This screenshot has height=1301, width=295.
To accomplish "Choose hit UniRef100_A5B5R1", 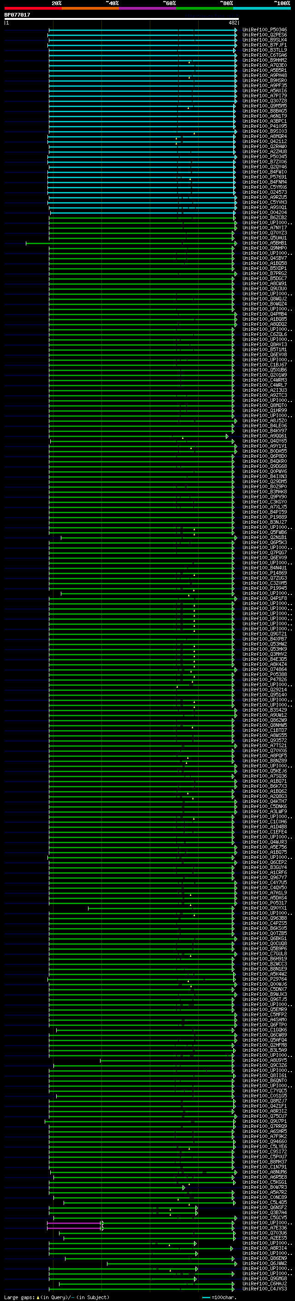I will (x=265, y=70).
